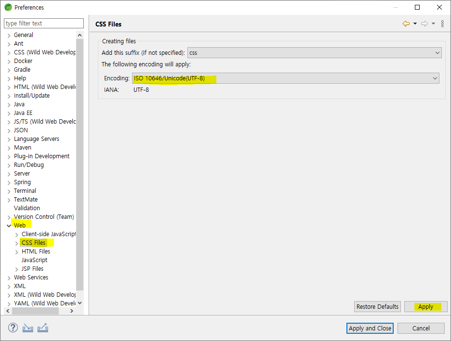
Task: Select HTML (Wild Web Developer) category
Action: point(45,87)
